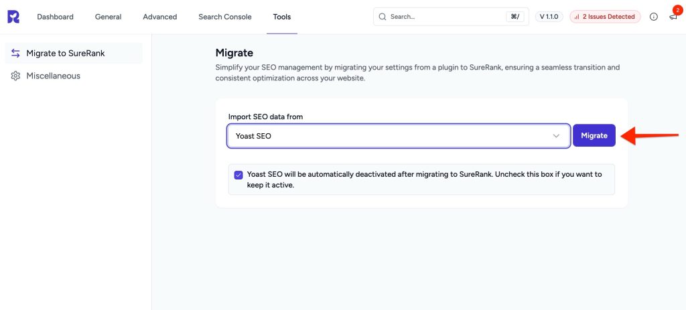Open the 2 Issues Detected badge
This screenshot has width=686, height=310.
[x=605, y=17]
